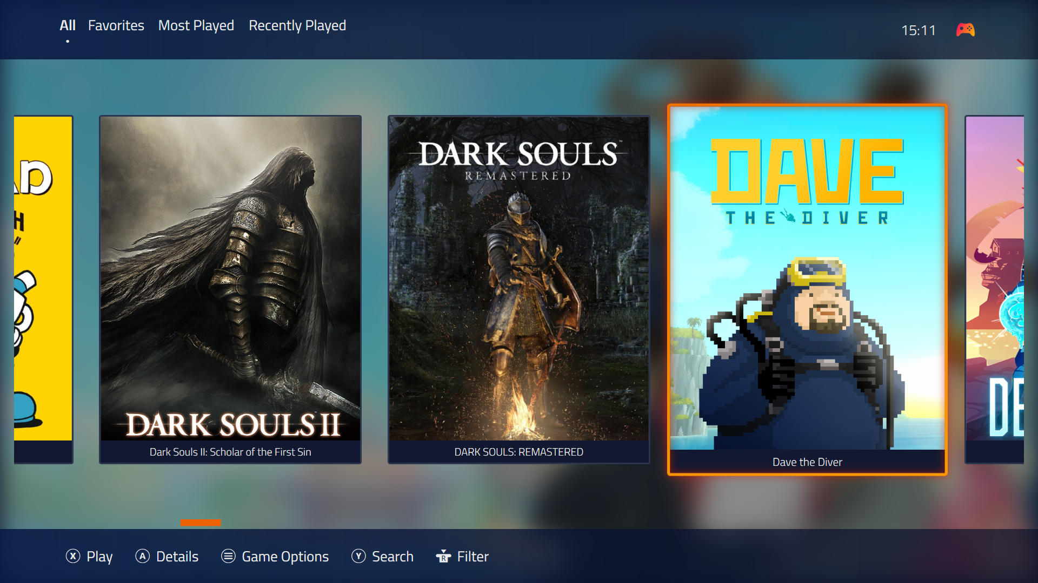Viewport: 1038px width, 583px height.
Task: Click the menu button icon for Game Options
Action: point(228,556)
